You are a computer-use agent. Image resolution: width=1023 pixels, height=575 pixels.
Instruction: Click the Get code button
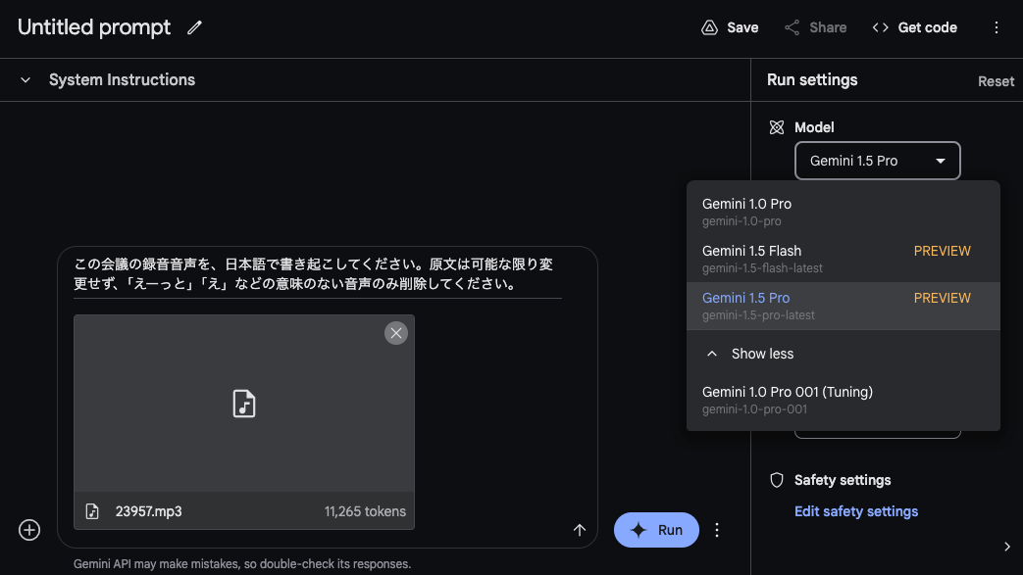(914, 27)
